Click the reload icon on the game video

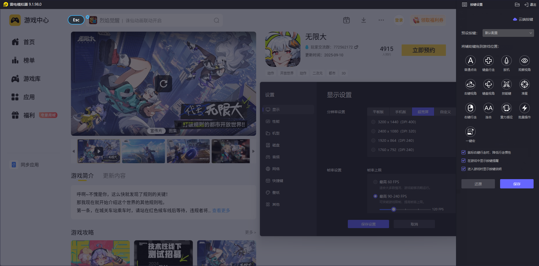(x=164, y=84)
